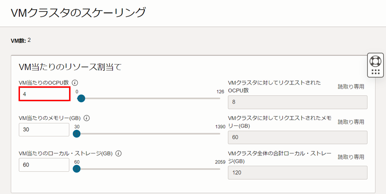The width and height of the screenshot is (386, 194).
Task: Focus the memory per VM input showing 30
Action: coord(44,130)
